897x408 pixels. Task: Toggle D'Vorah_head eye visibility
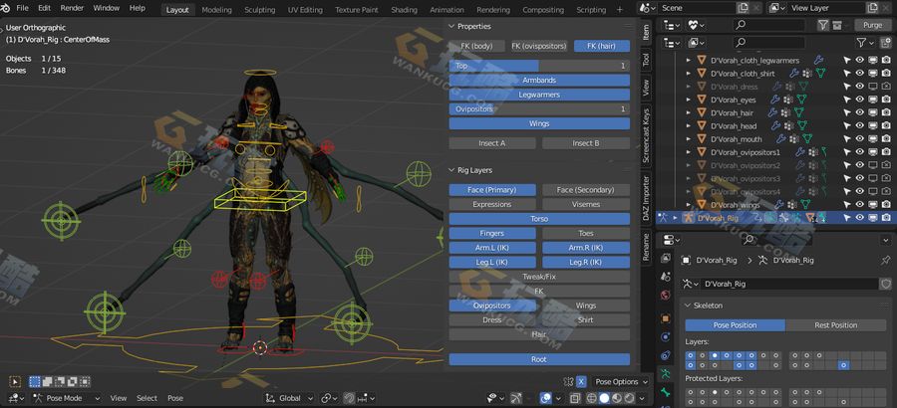859,125
